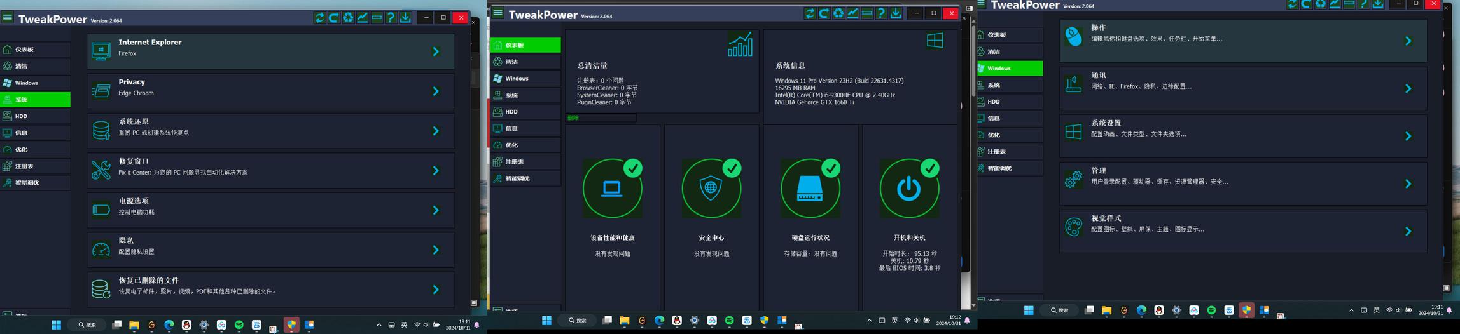Click scrollbar up arrow in dashboard window
Image resolution: width=1460 pixels, height=334 pixels.
[x=973, y=21]
